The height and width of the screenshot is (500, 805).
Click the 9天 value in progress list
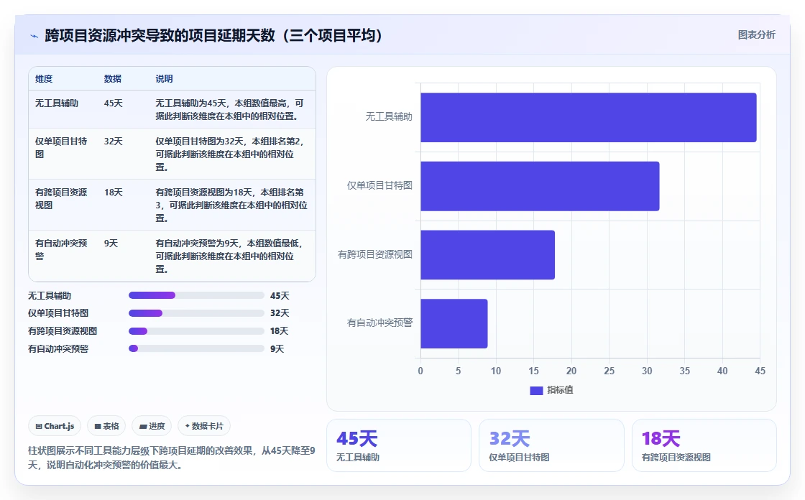[x=277, y=348]
